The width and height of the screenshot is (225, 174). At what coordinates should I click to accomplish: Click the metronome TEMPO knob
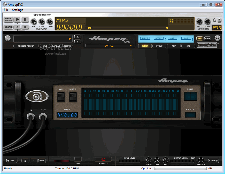(207, 22)
